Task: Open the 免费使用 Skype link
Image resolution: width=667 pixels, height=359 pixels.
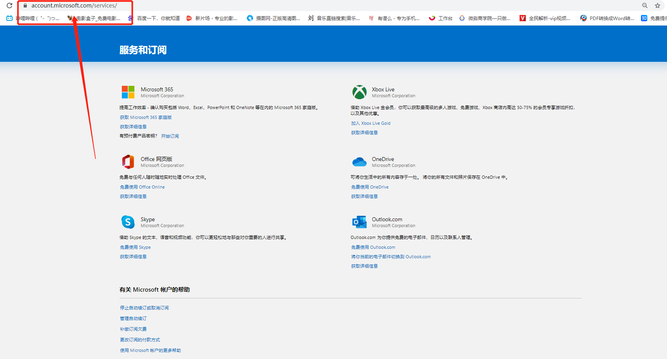Action: coord(135,247)
